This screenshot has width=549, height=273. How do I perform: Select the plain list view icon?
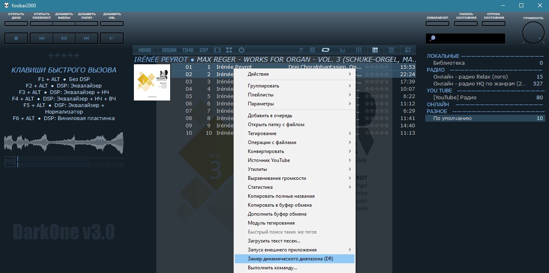click(x=391, y=50)
